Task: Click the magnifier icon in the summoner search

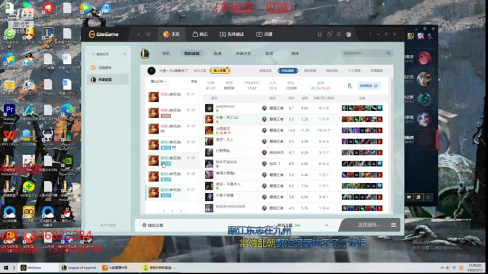Action: pyautogui.click(x=389, y=54)
